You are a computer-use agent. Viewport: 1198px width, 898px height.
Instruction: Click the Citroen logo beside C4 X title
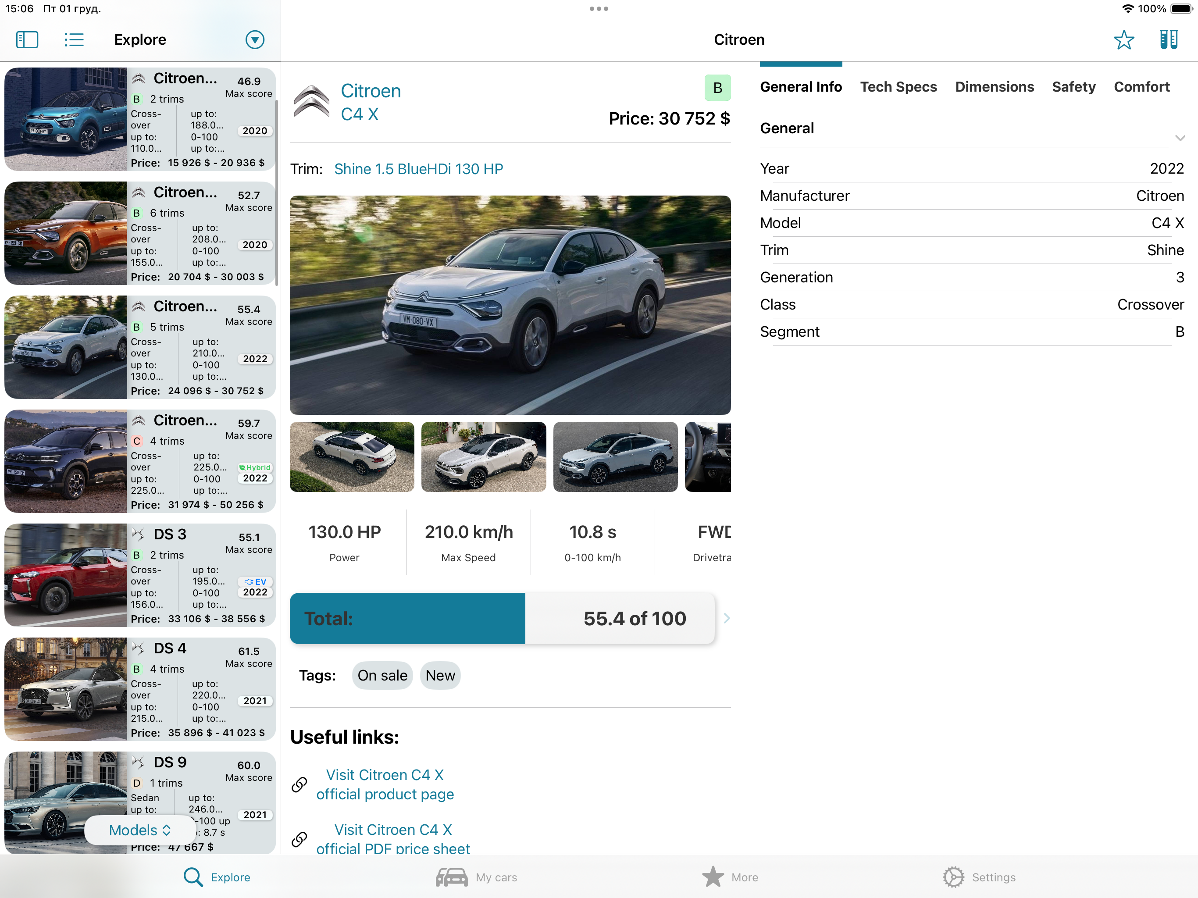(311, 102)
